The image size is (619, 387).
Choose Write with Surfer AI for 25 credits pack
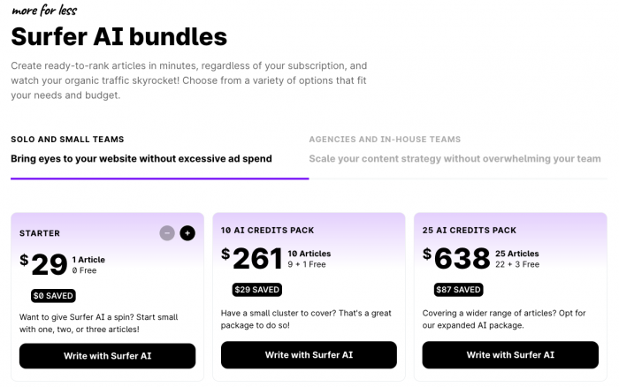click(x=510, y=355)
